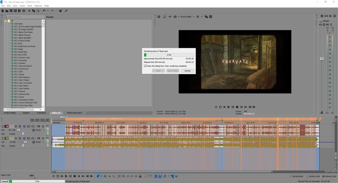Switch to the Project Media tab

(10, 113)
